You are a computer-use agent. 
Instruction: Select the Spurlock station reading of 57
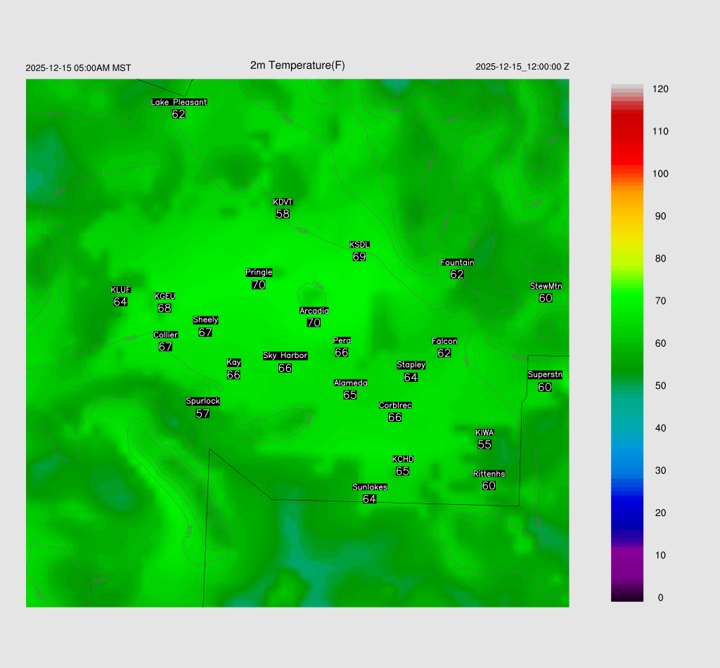click(x=202, y=413)
